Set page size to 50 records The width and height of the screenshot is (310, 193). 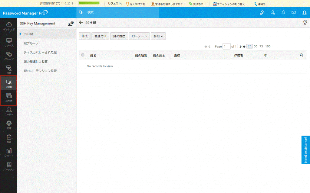pos(256,47)
